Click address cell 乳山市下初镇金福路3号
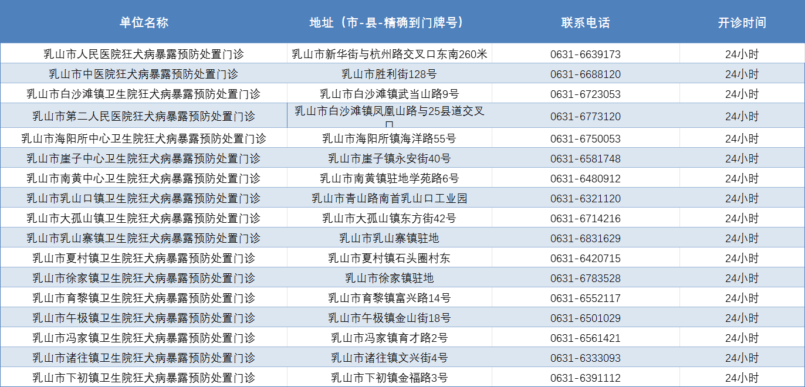The width and height of the screenshot is (805, 387). (389, 378)
